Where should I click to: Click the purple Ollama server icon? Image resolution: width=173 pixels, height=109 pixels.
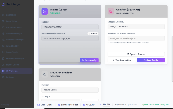pos(45,11)
